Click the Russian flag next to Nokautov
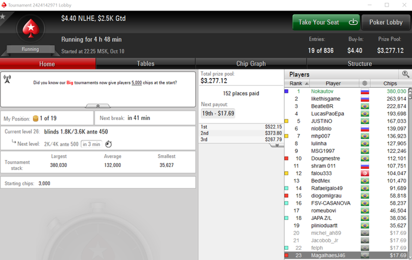Viewport: 412px width, 260px height. tap(365, 91)
